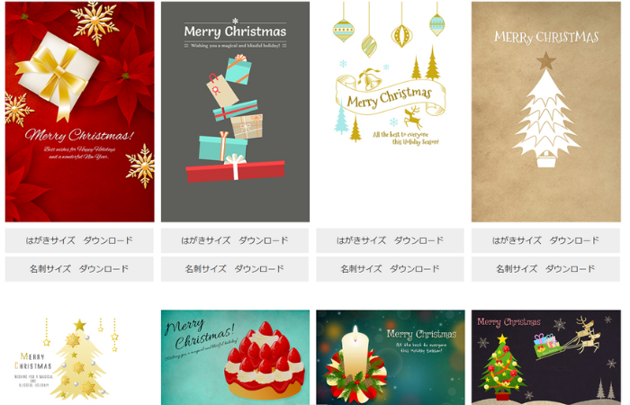Click はがきサイズ ダウンロード under the gray presents card

[235, 240]
